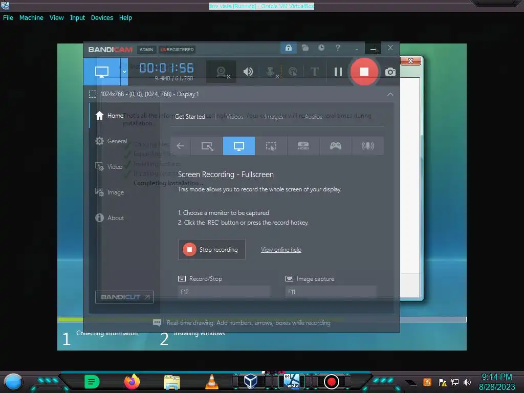Toggle mouse click effect icon in toolbar
The image size is (524, 393).
coord(293,72)
